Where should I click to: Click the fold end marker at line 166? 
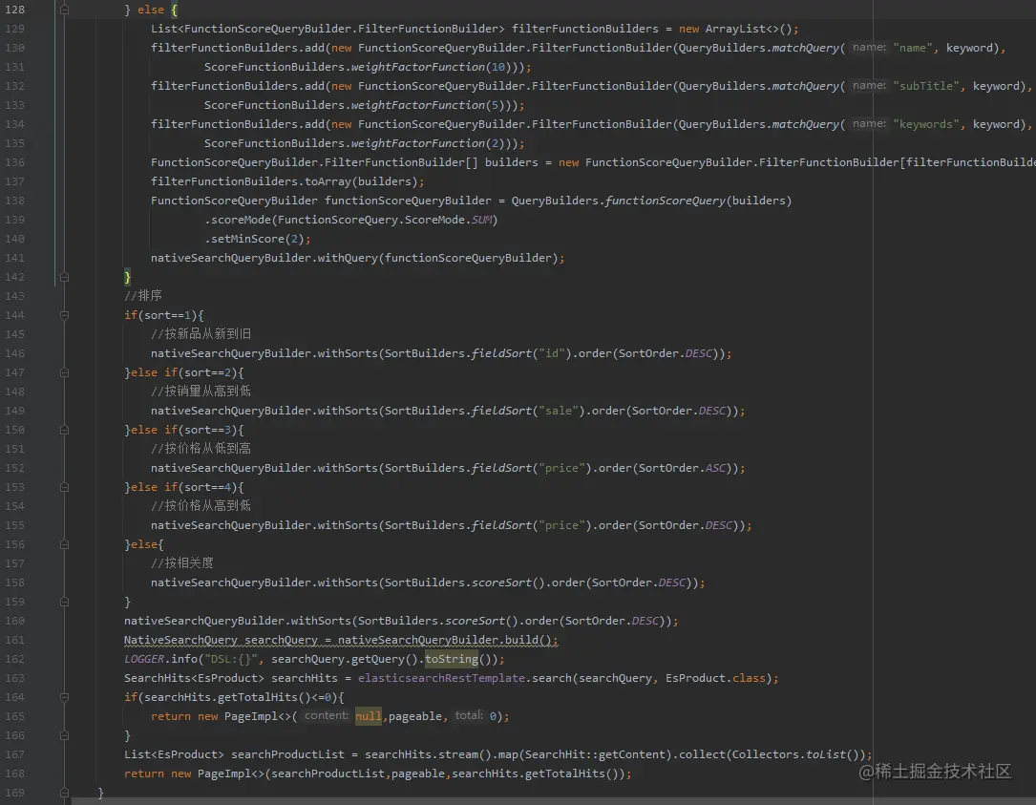64,735
